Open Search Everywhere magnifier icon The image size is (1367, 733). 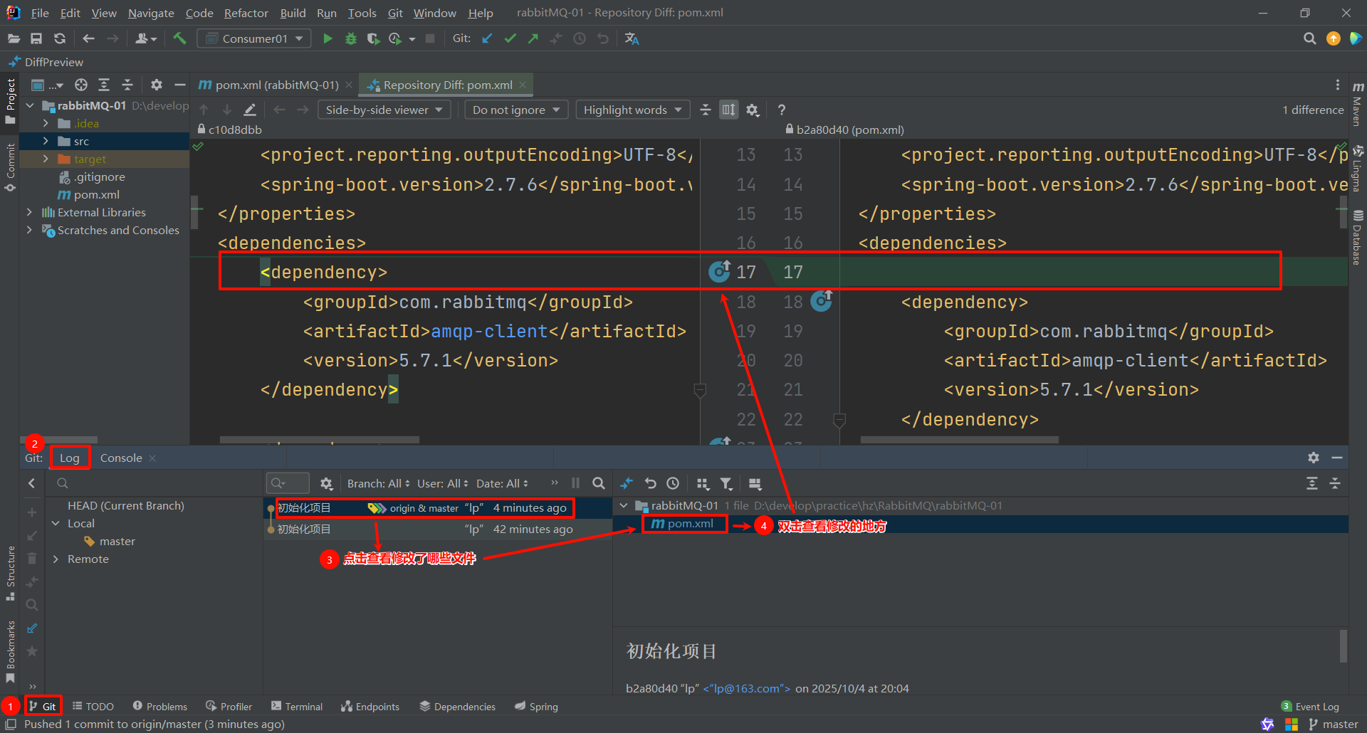1309,38
